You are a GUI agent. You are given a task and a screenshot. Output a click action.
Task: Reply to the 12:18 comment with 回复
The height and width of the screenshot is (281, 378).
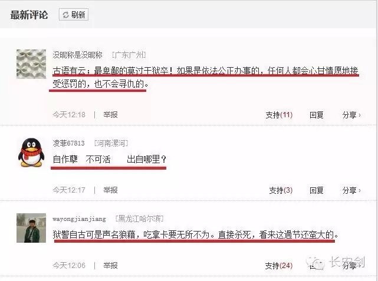click(316, 115)
